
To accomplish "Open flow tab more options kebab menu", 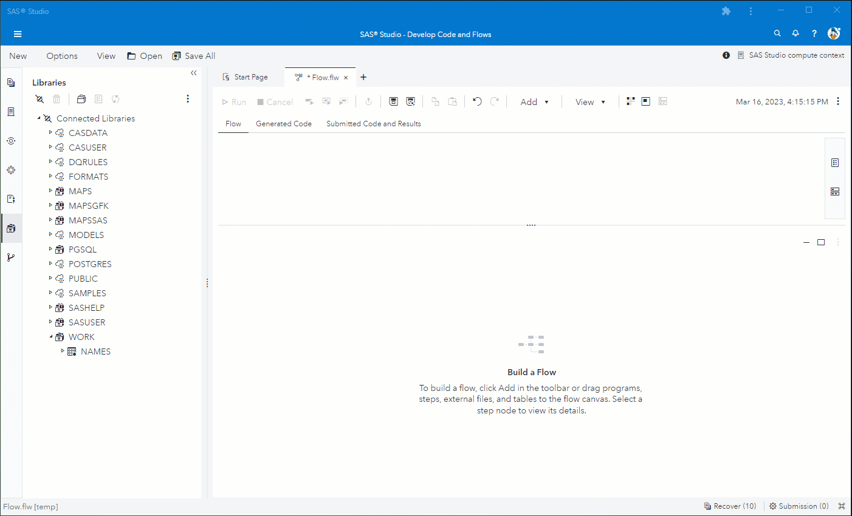I will (x=838, y=101).
